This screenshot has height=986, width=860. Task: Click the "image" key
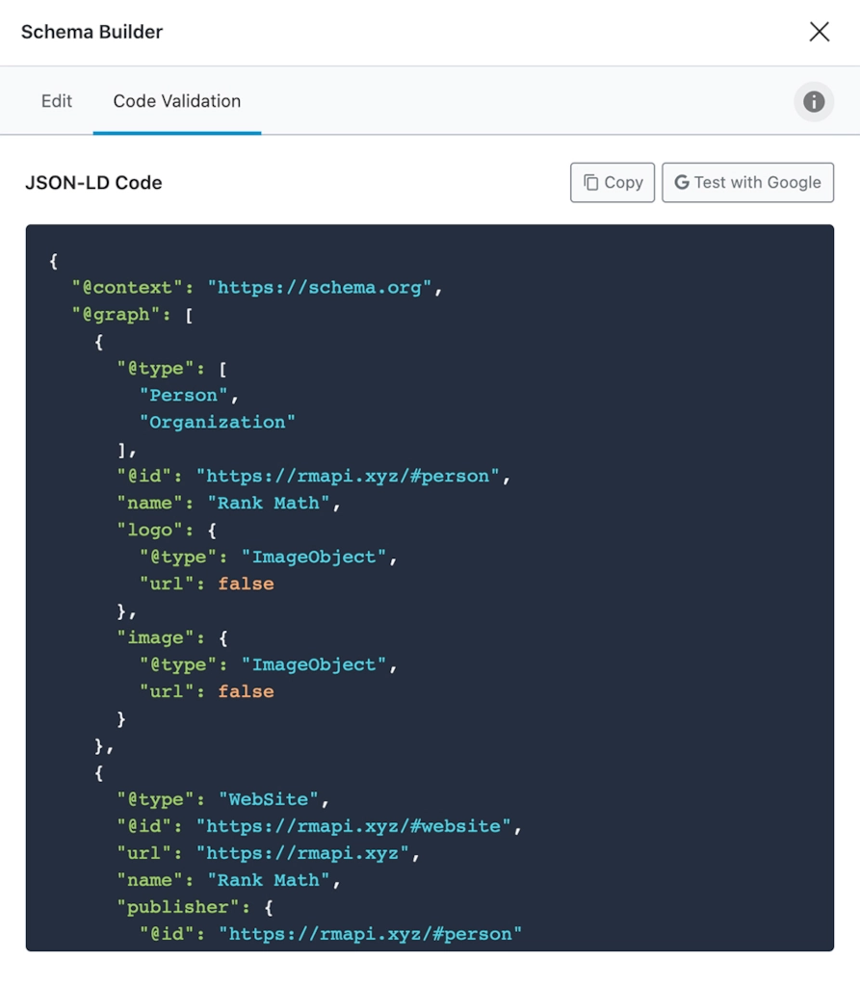click(155, 637)
